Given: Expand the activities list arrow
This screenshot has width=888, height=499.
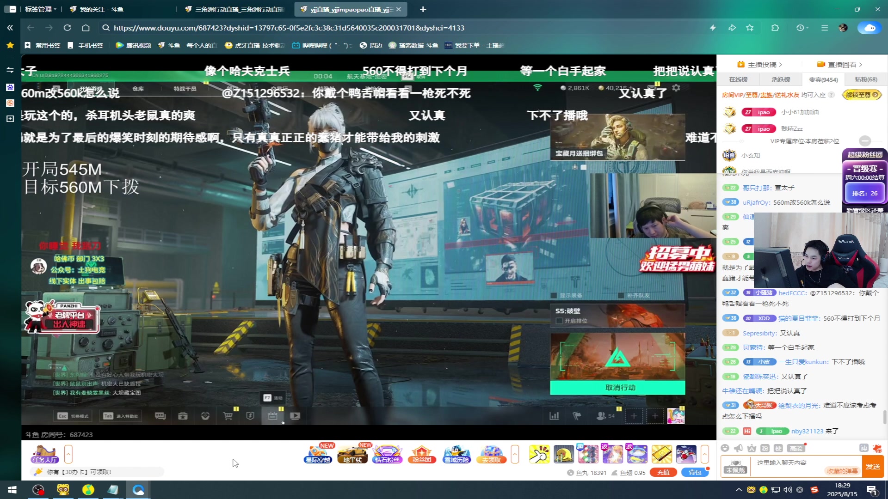Looking at the screenshot, I should point(515,454).
